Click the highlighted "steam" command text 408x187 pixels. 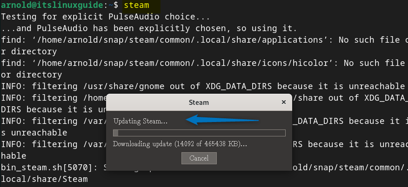[138, 6]
